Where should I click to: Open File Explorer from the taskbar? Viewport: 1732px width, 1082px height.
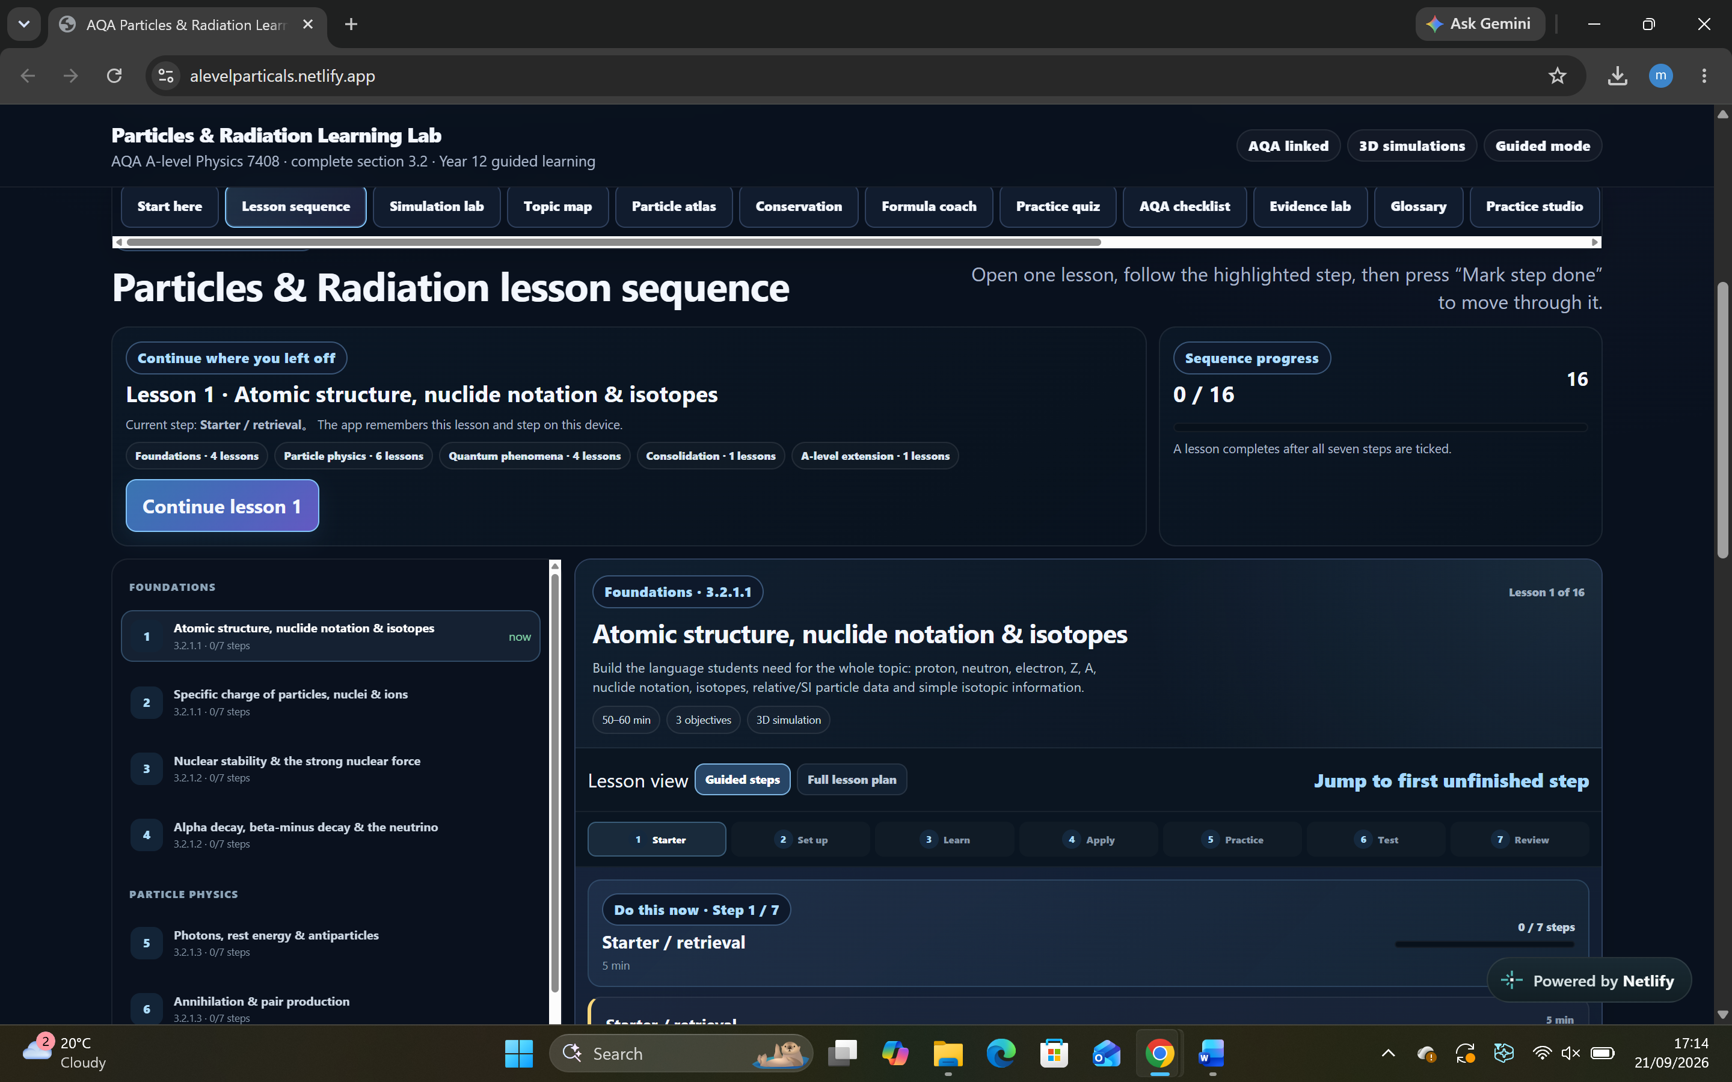click(948, 1053)
